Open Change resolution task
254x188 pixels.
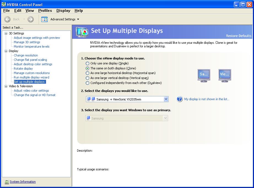point(26,55)
